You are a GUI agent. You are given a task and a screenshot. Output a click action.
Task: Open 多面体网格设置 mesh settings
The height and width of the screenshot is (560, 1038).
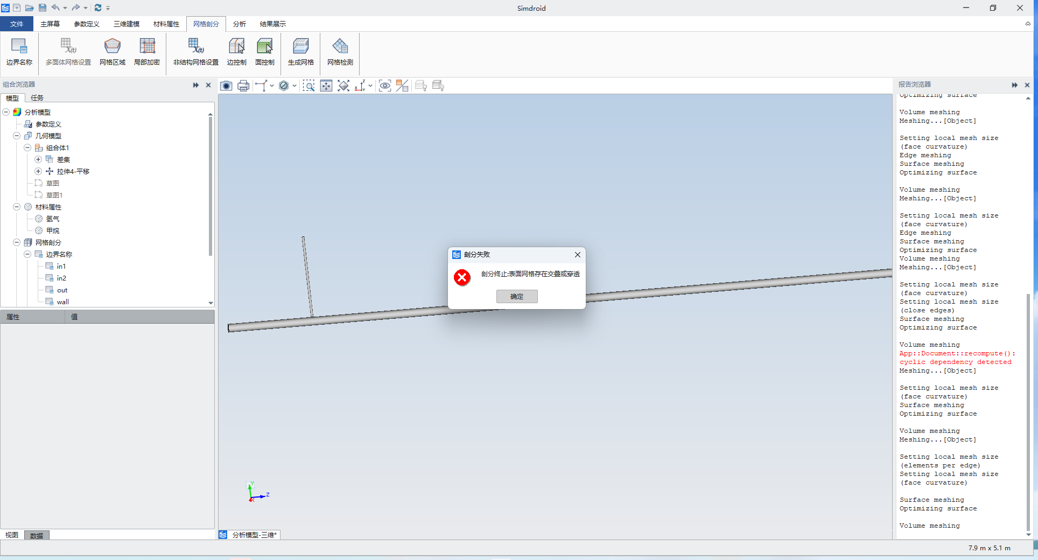pyautogui.click(x=68, y=52)
